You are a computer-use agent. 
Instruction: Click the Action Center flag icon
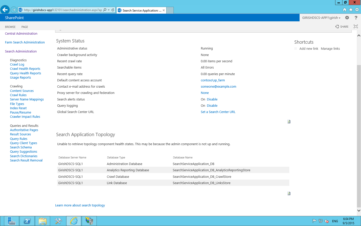pyautogui.click(x=314, y=221)
